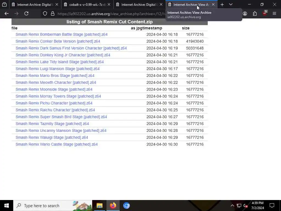Open the Windows Start menu

tap(7, 206)
